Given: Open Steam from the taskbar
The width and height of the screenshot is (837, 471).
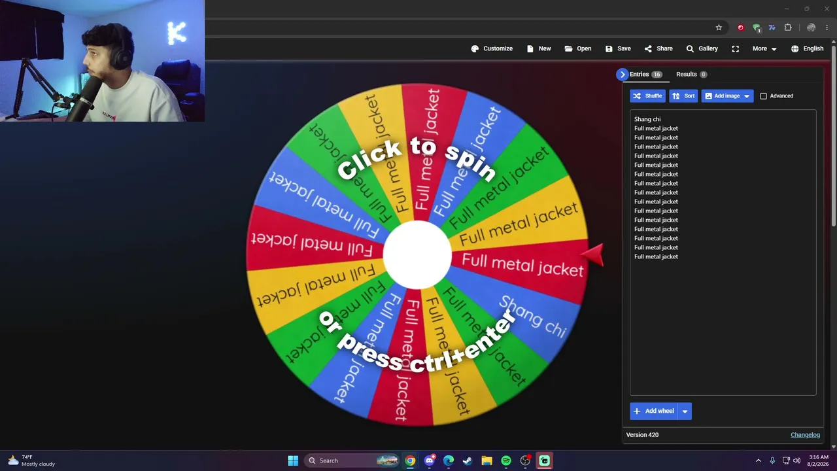Looking at the screenshot, I should coord(468,461).
